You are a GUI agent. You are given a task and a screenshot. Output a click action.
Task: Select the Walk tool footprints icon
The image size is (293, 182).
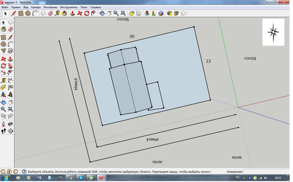pyautogui.click(x=4, y=131)
